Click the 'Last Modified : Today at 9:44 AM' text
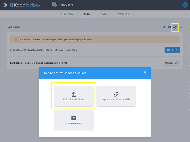Viewport: 190px width, 142px height. click(45, 50)
